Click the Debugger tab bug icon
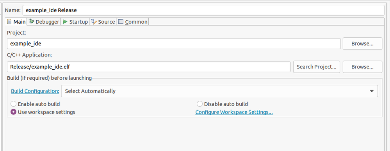The height and width of the screenshot is (151, 390). coord(31,21)
